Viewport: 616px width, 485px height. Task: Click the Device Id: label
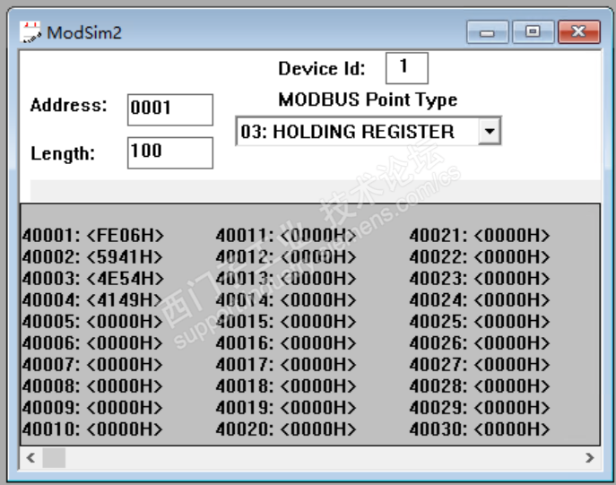click(x=322, y=69)
